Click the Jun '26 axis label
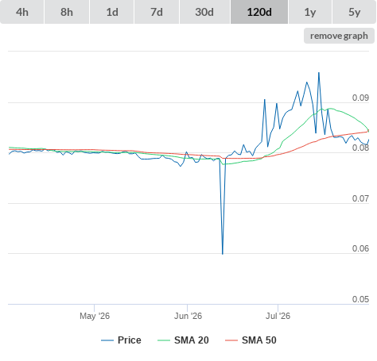Viewport: 377px width, 361px height. [188, 316]
